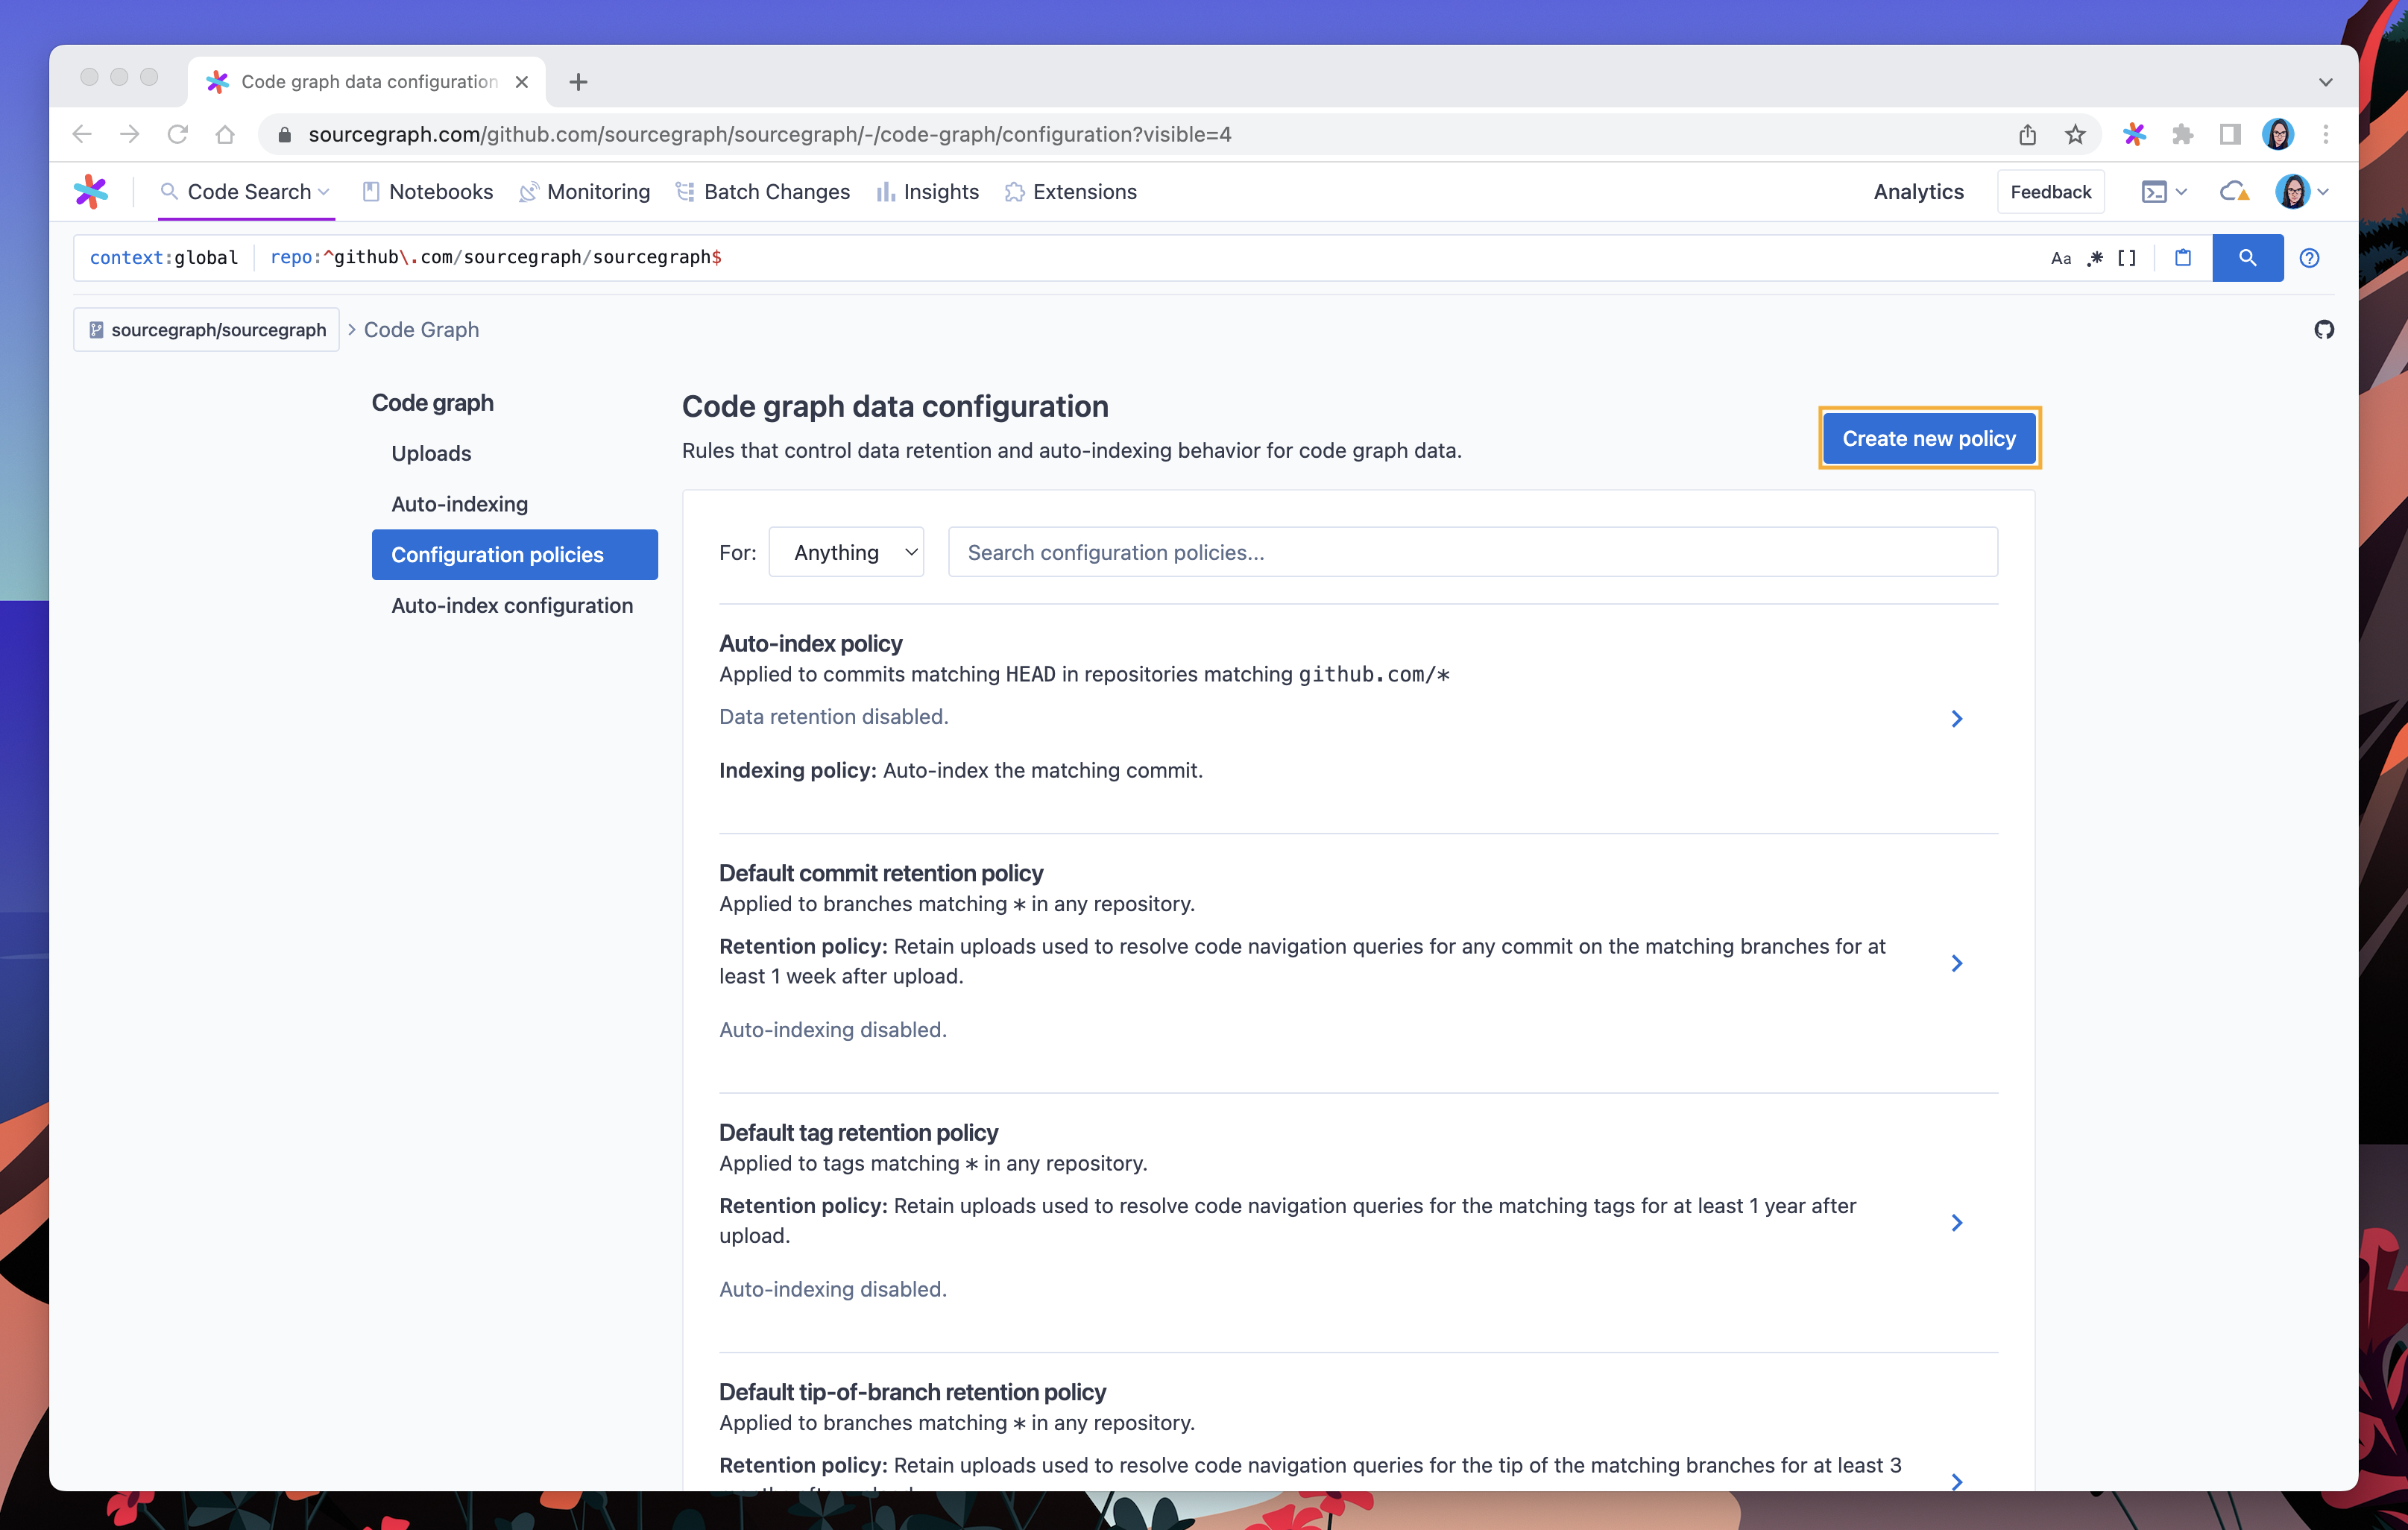This screenshot has width=2408, height=1530.
Task: Click the search configuration policies field
Action: point(1471,551)
